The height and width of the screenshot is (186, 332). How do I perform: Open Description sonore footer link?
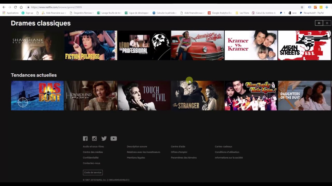pyautogui.click(x=137, y=146)
